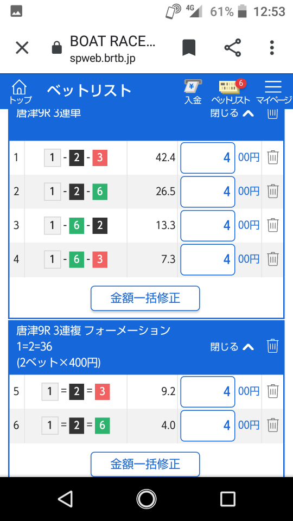Click 金額一括修正 under 3連複 bets
The image size is (293, 521).
pos(145,464)
